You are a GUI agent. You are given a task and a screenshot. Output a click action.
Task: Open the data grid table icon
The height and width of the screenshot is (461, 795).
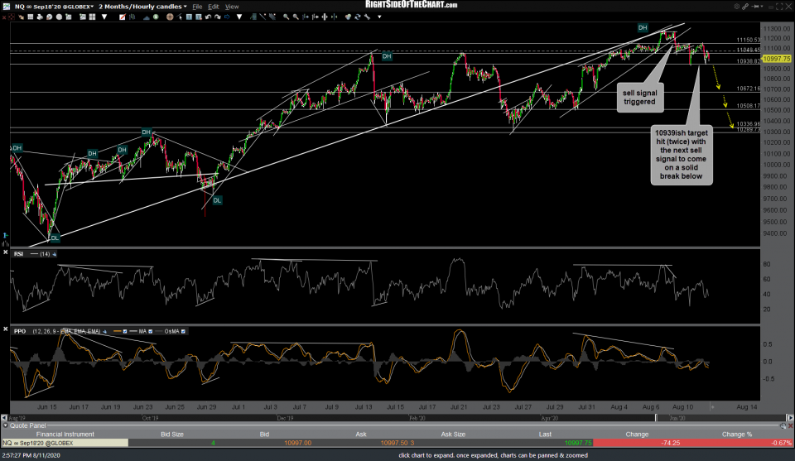31,17
